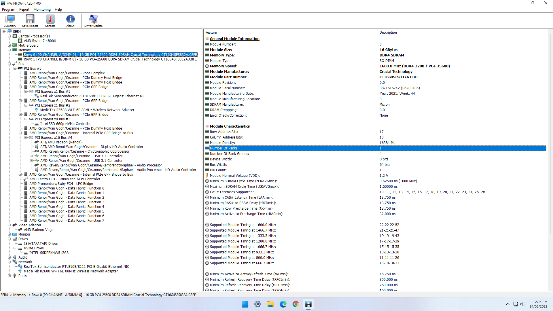
Task: Open the Report menu
Action: [24, 10]
